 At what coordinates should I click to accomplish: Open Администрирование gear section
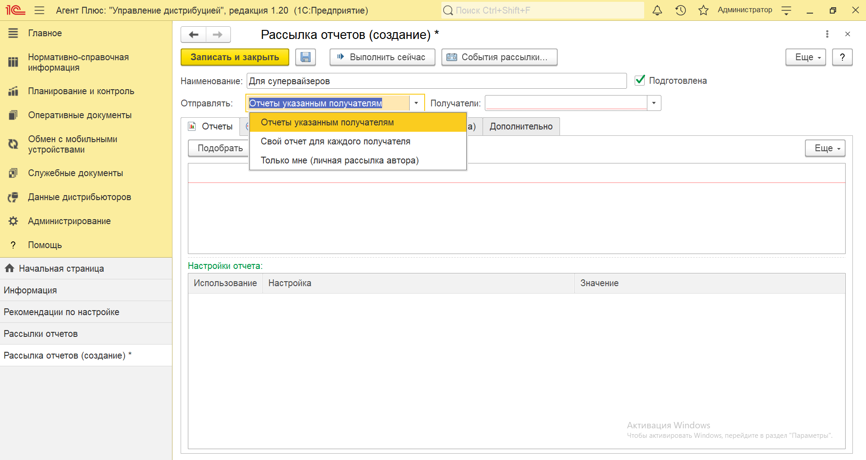pos(86,221)
